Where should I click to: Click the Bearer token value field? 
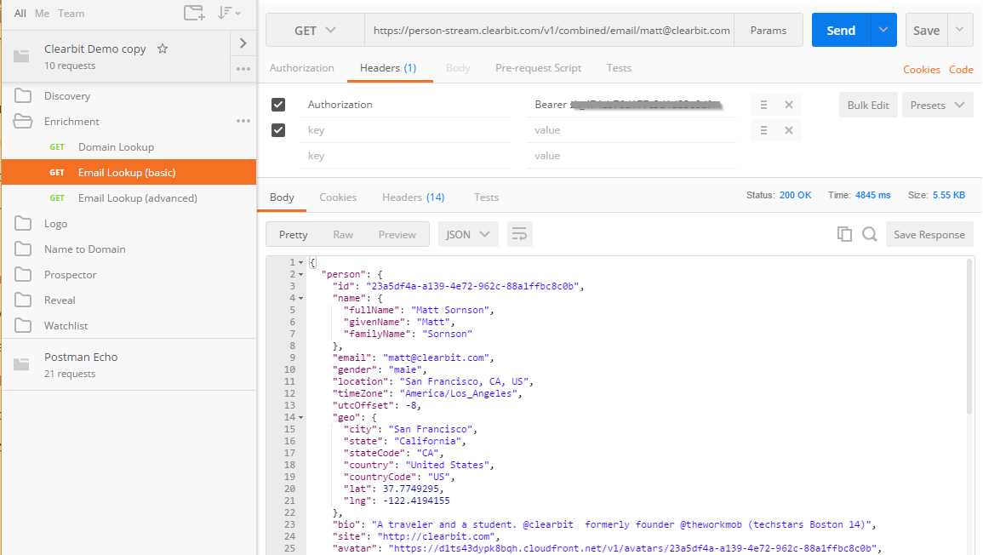[632, 105]
